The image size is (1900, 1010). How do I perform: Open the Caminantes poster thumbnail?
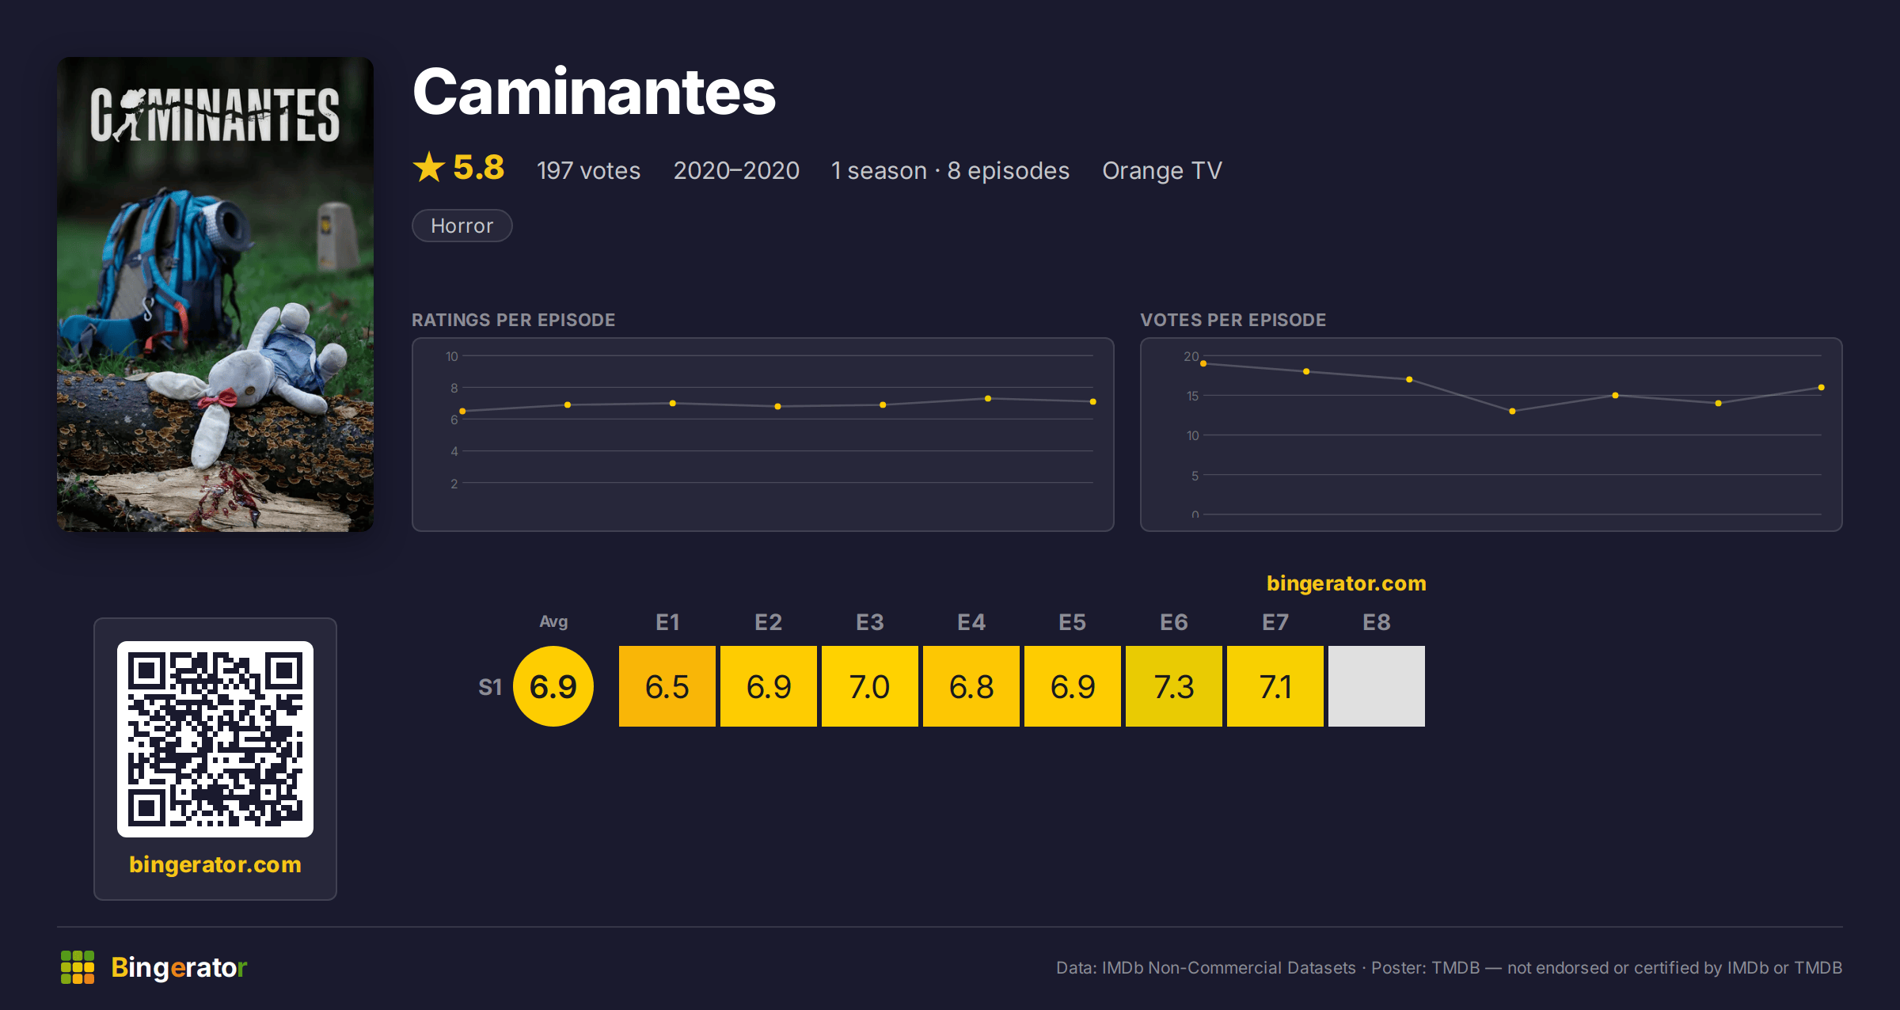coord(215,294)
